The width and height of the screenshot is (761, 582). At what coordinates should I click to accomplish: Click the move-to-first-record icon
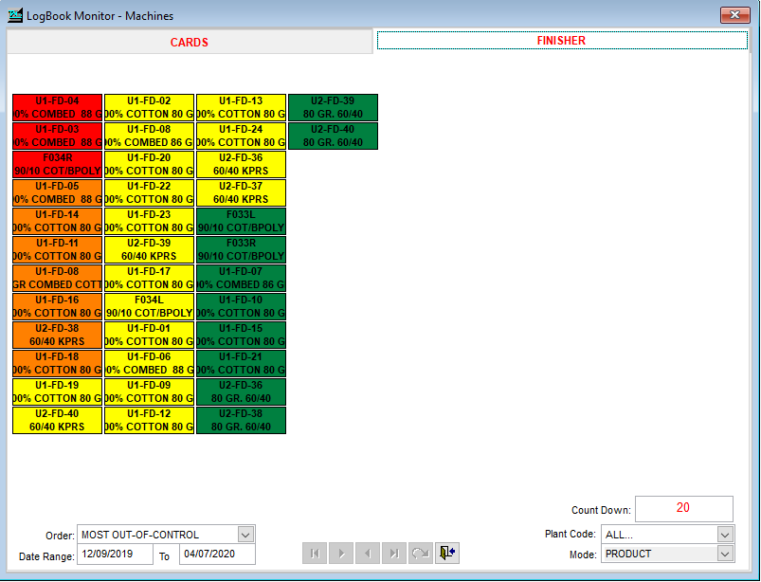point(314,553)
